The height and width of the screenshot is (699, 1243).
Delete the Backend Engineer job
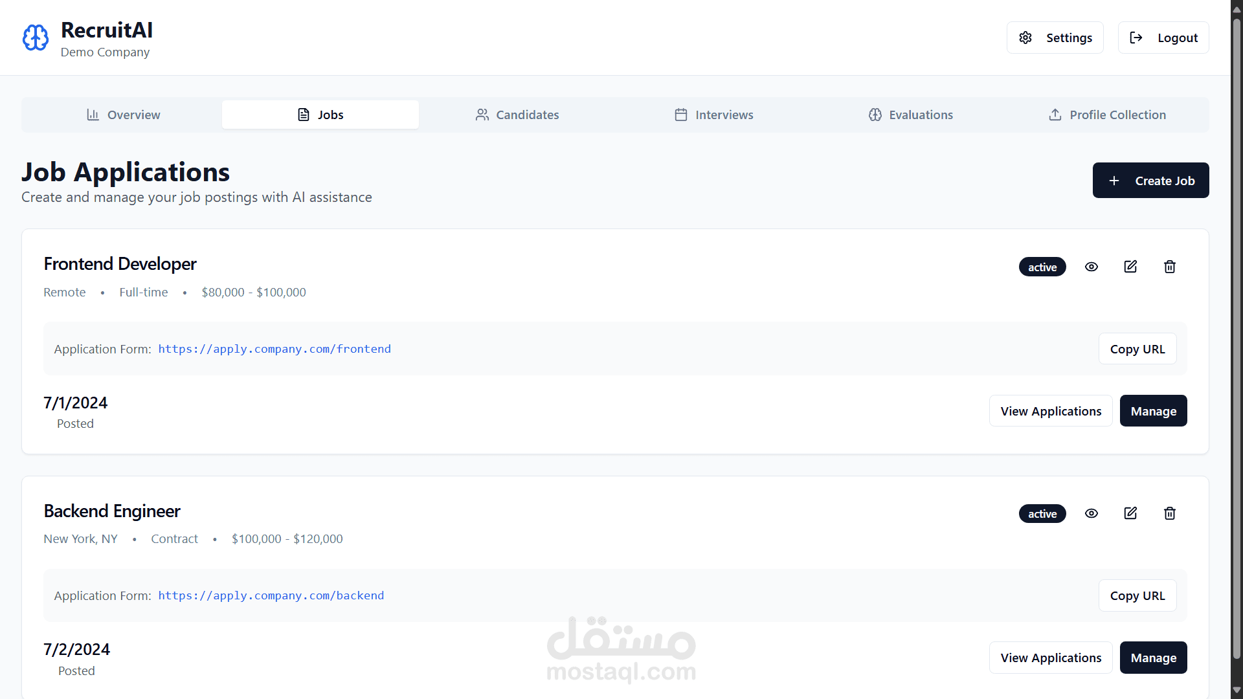tap(1169, 513)
